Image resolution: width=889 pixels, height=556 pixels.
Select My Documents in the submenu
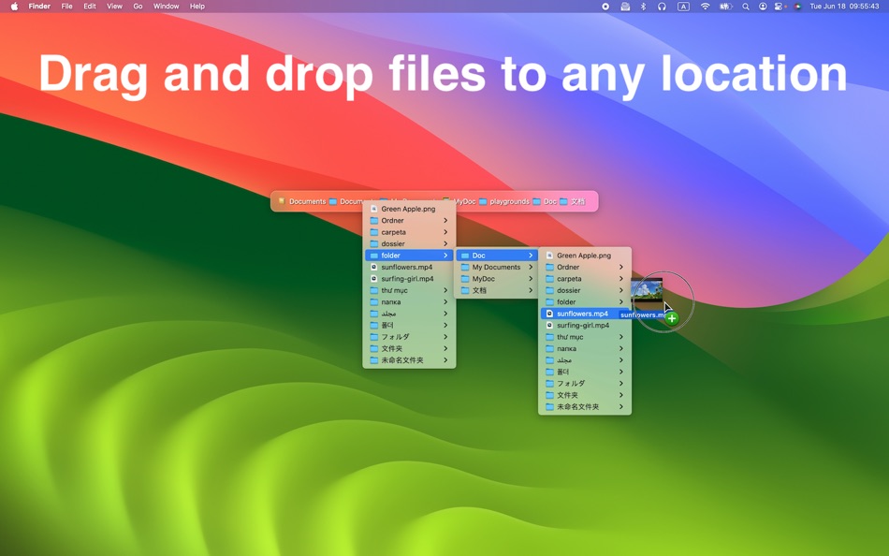click(497, 267)
